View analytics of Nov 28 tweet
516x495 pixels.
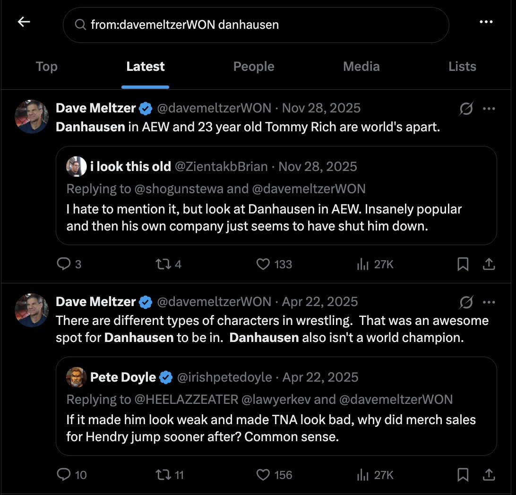pos(362,264)
